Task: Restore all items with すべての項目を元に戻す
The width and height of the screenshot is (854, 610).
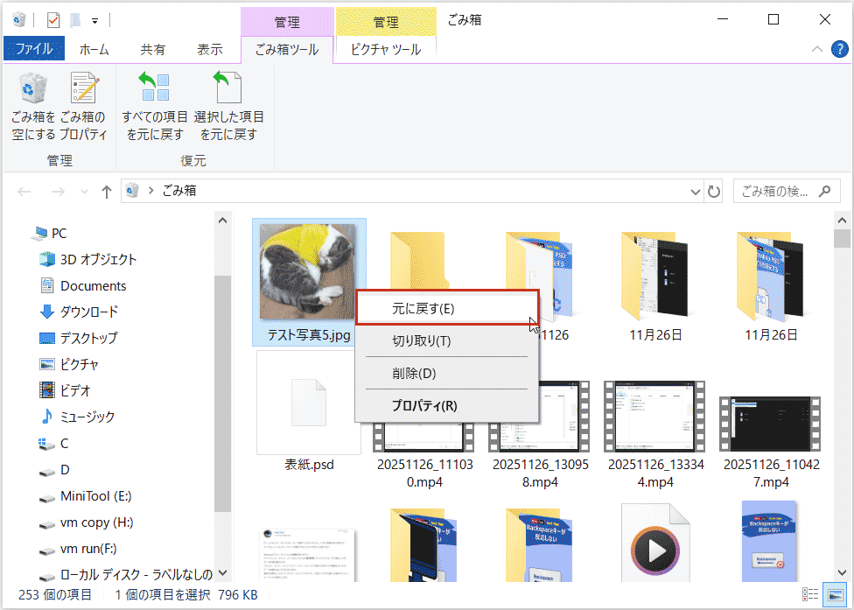Action: point(154,105)
